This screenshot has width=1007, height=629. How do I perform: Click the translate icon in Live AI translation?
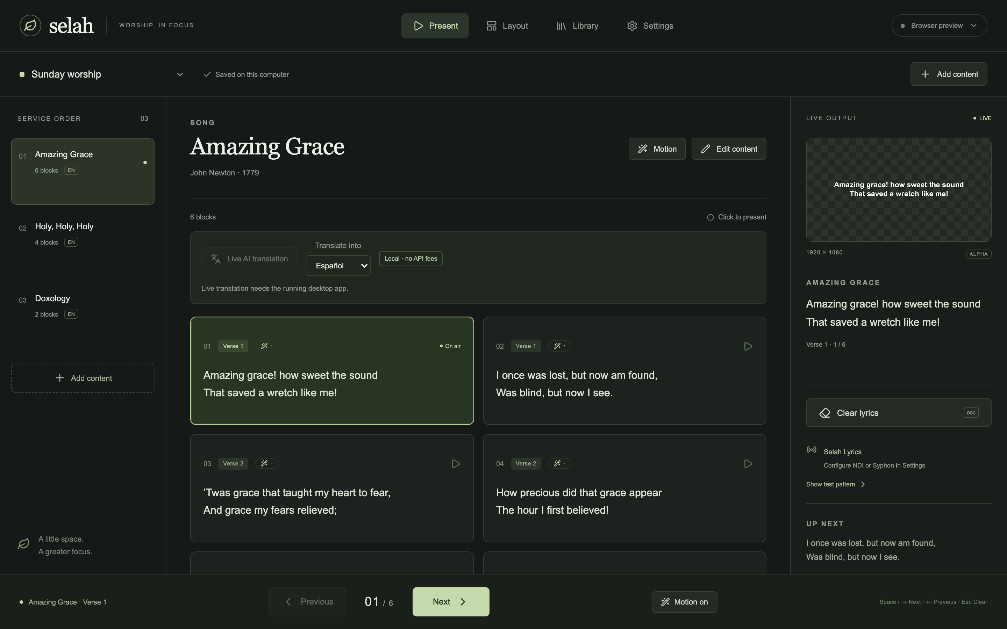coord(215,259)
